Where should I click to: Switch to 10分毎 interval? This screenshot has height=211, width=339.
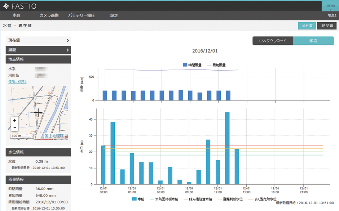pyautogui.click(x=306, y=26)
